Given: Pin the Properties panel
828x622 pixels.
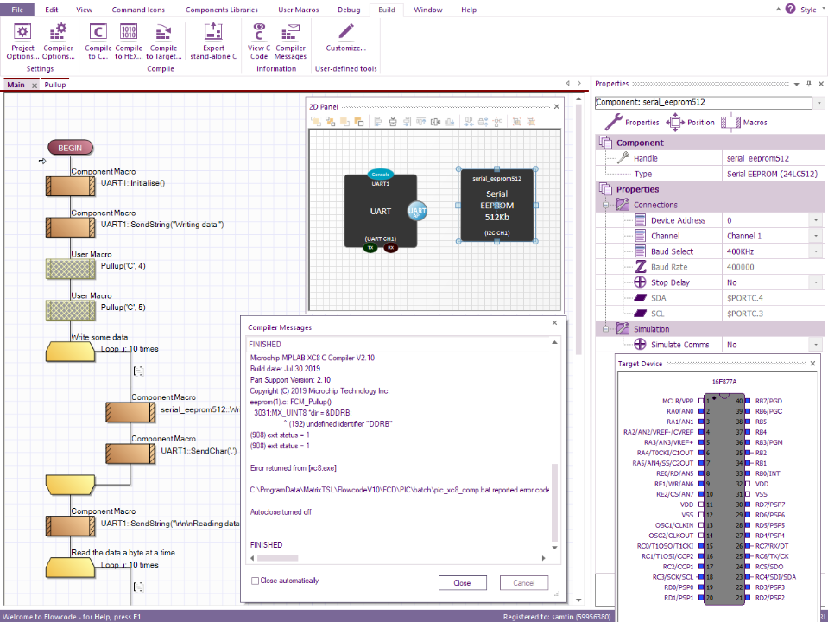Looking at the screenshot, I should tap(808, 84).
